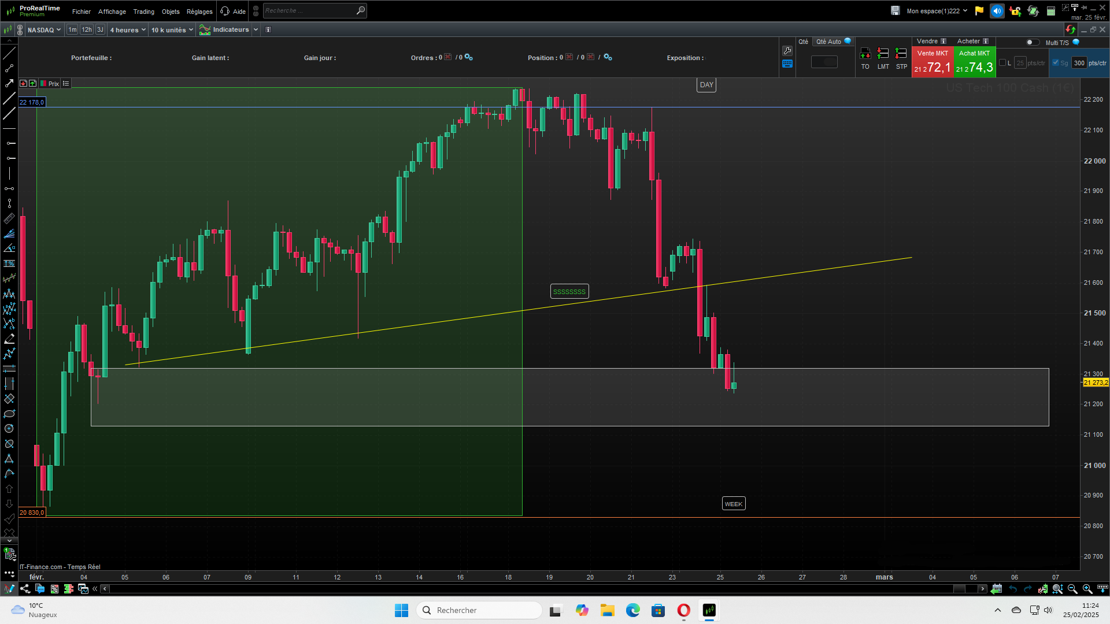Uncheck the Sg stop checkbox
Image resolution: width=1110 pixels, height=624 pixels.
pyautogui.click(x=1056, y=63)
